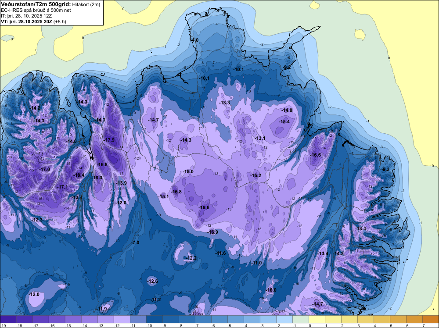The image size is (439, 328).
Task: Select light blue swatch between -2 and -1
Action: [284, 319]
